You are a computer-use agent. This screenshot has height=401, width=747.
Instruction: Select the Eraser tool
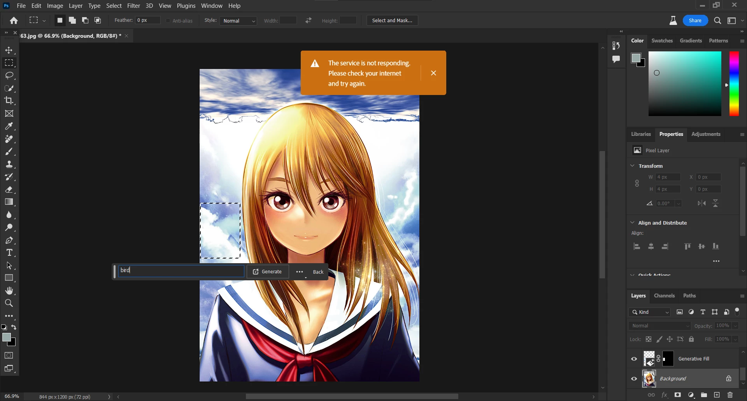pos(9,190)
